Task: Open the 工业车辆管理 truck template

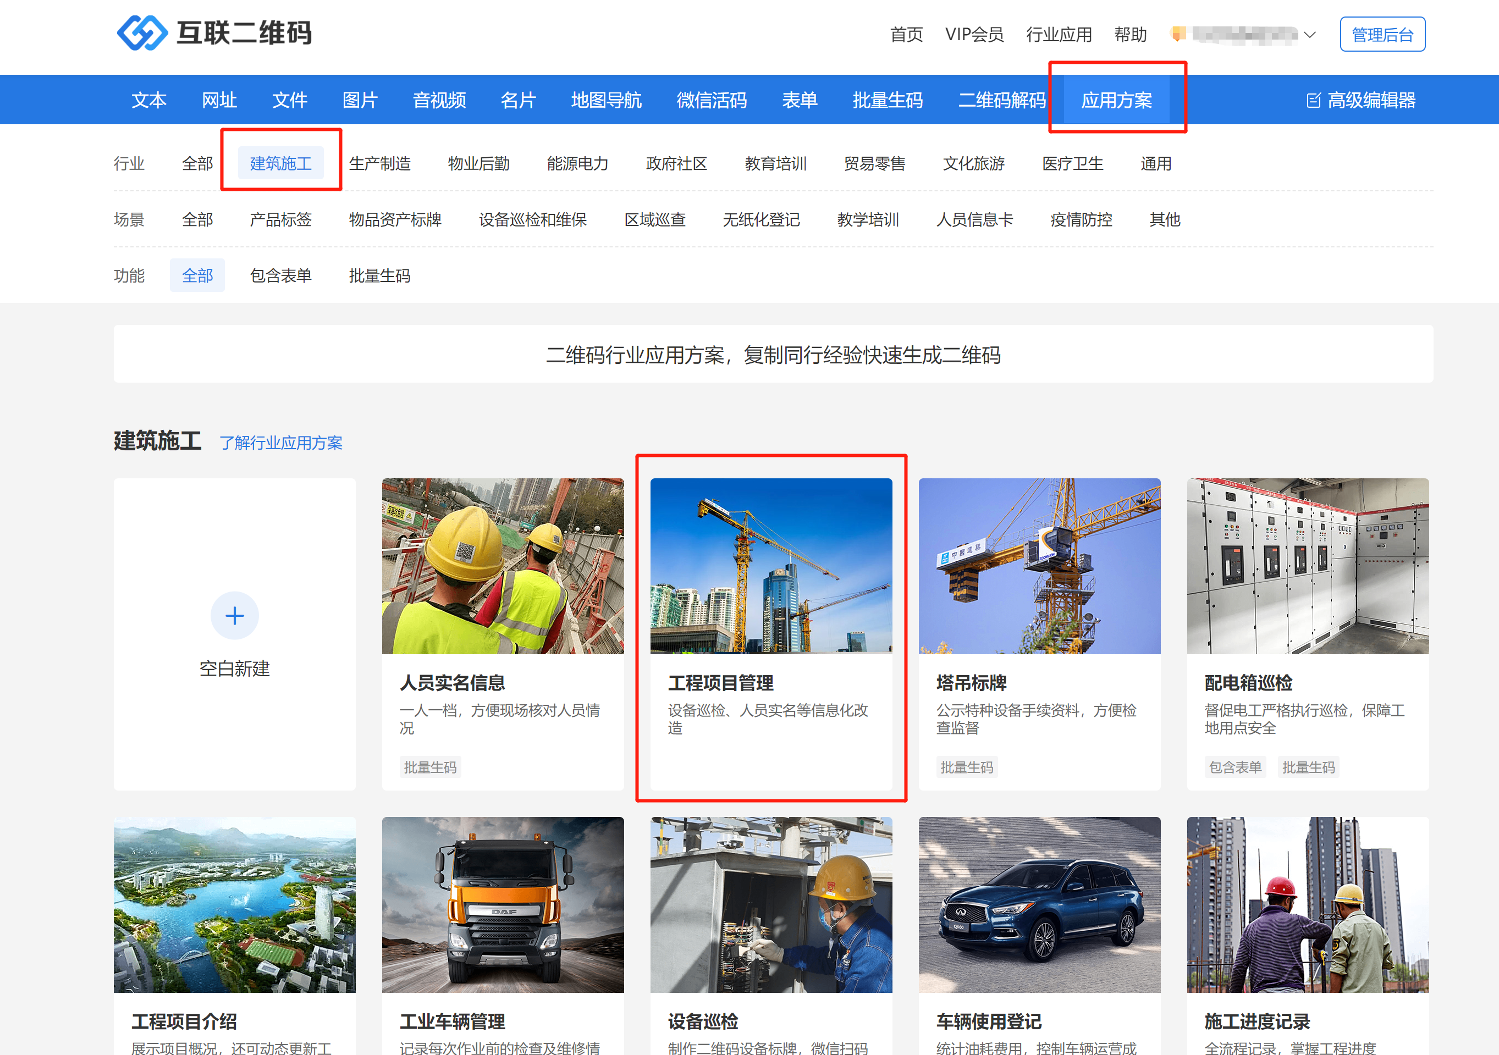Action: 502,904
